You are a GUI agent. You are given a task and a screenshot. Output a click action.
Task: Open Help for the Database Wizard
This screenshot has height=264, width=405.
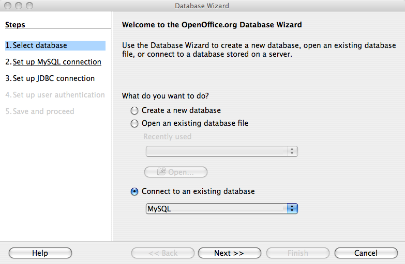click(x=40, y=253)
